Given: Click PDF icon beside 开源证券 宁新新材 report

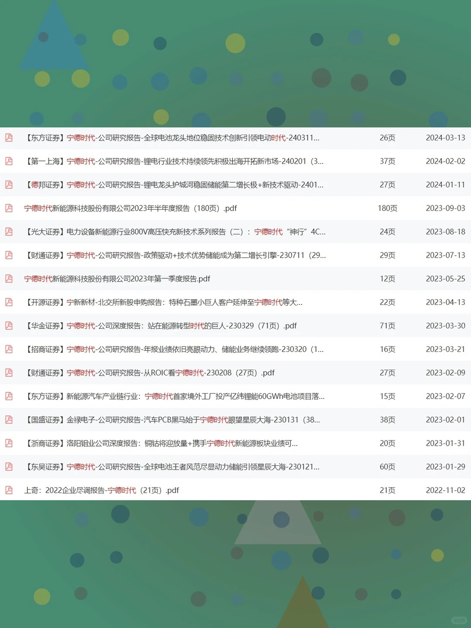Looking at the screenshot, I should (x=9, y=302).
